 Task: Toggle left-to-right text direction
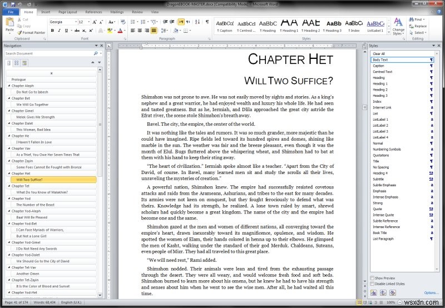(x=181, y=22)
